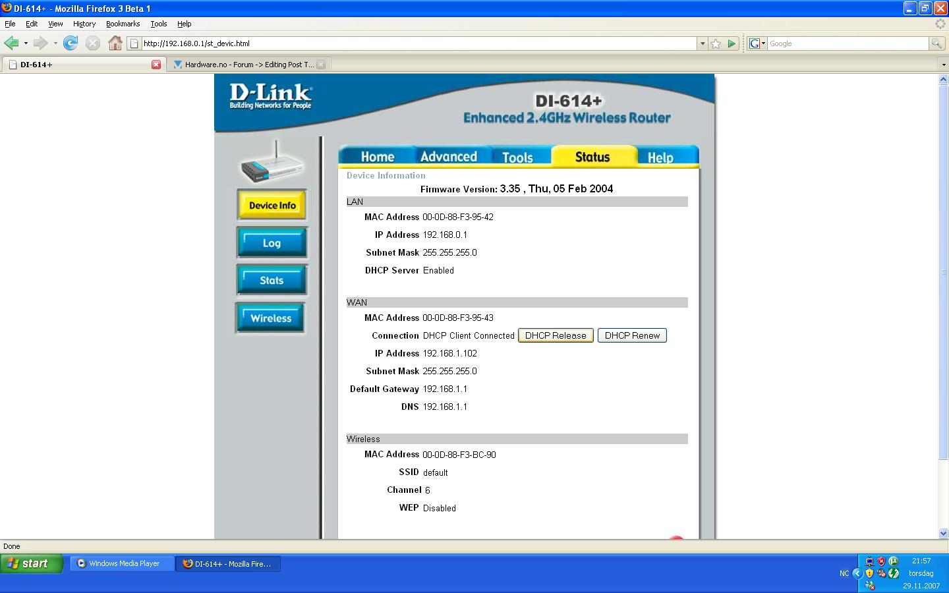Click the browser Forward arrow button

pyautogui.click(x=40, y=43)
